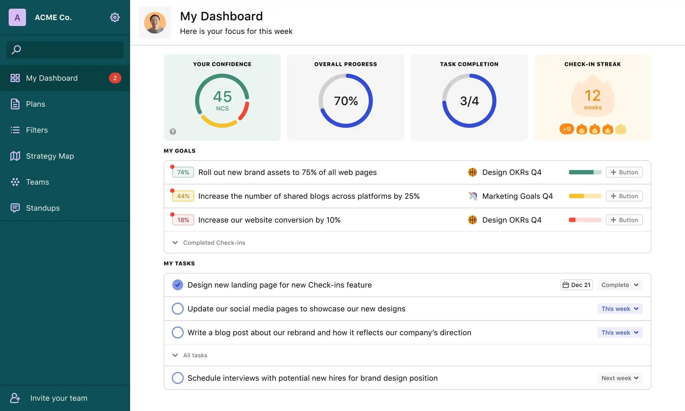685x411 pixels.
Task: Click the Marketing Goals Q4 unicorn icon
Action: click(x=473, y=196)
